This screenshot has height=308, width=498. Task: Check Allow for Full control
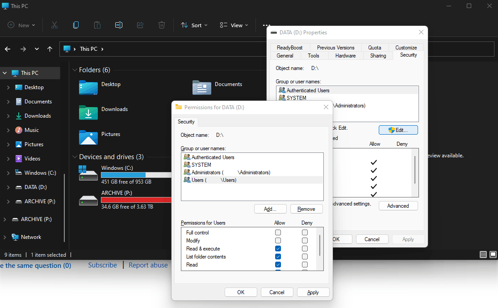[x=278, y=233]
